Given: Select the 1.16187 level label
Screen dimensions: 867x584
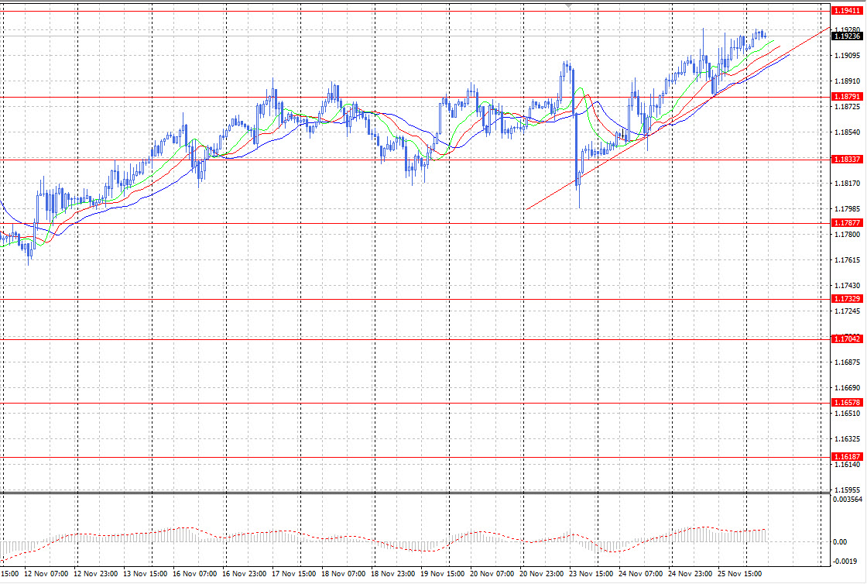Looking at the screenshot, I should click(x=847, y=457).
